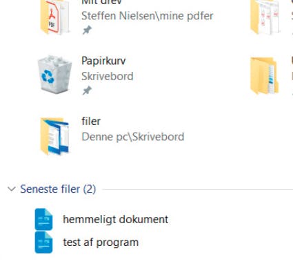293x275 pixels.
Task: Click the Denne pc\Skrivebord location text
Action: pyautogui.click(x=133, y=137)
